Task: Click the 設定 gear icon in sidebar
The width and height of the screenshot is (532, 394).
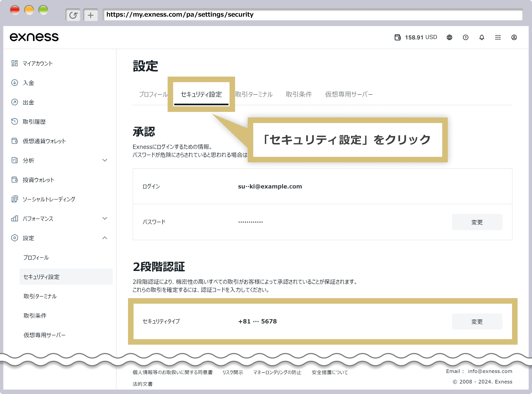Action: point(15,238)
